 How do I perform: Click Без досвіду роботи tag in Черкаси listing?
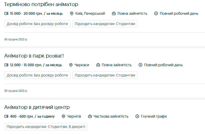click(x=37, y=75)
